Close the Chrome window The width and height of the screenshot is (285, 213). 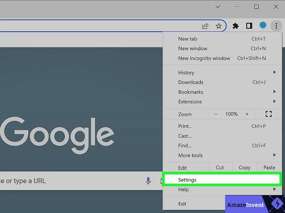pos(276,7)
